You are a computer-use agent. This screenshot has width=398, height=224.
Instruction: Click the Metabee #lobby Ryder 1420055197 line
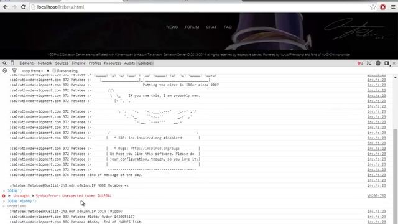(x=72, y=217)
